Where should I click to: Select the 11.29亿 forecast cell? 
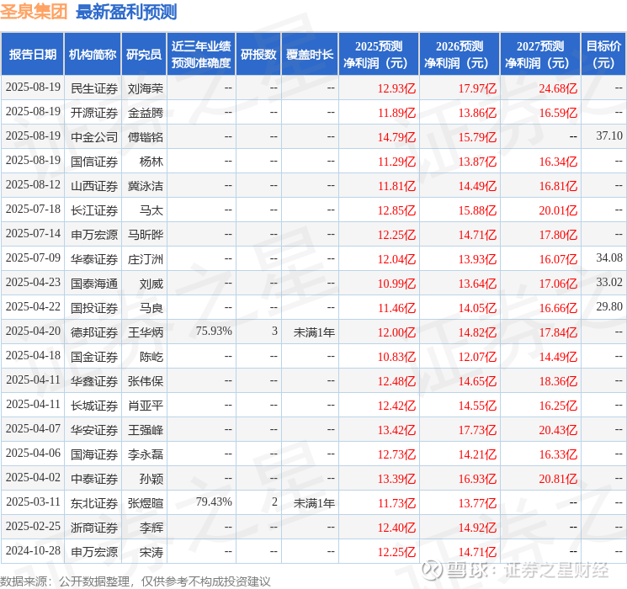[396, 162]
